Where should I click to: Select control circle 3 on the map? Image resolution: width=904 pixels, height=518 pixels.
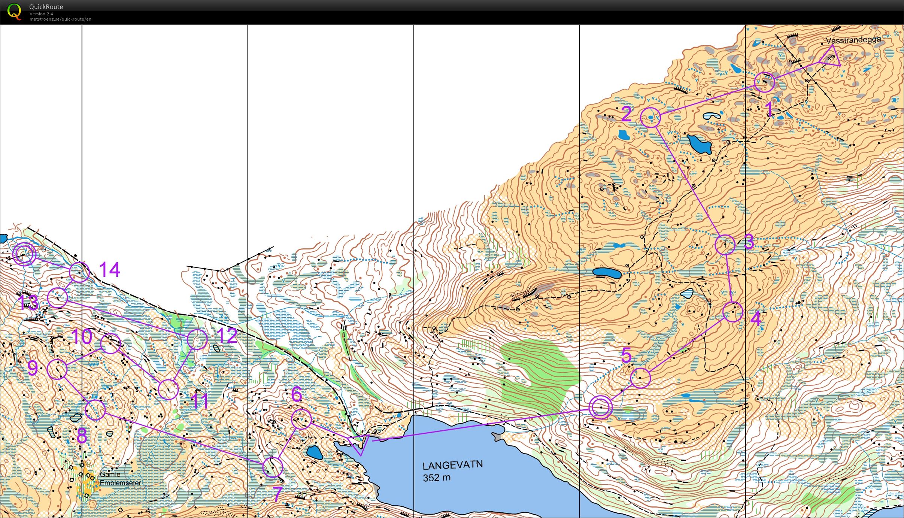tap(725, 245)
